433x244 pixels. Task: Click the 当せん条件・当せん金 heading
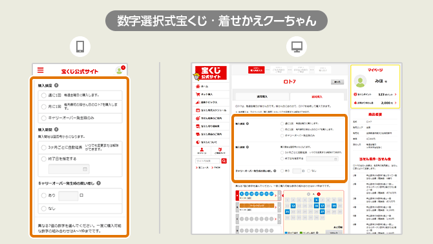[x=375, y=159]
